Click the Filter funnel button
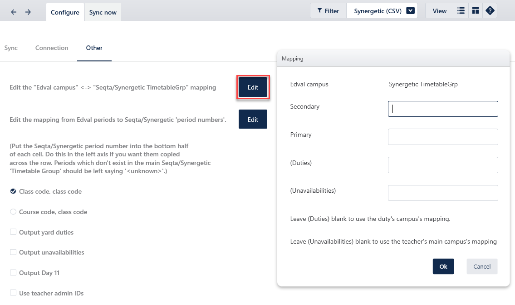515x305 pixels. pos(328,11)
